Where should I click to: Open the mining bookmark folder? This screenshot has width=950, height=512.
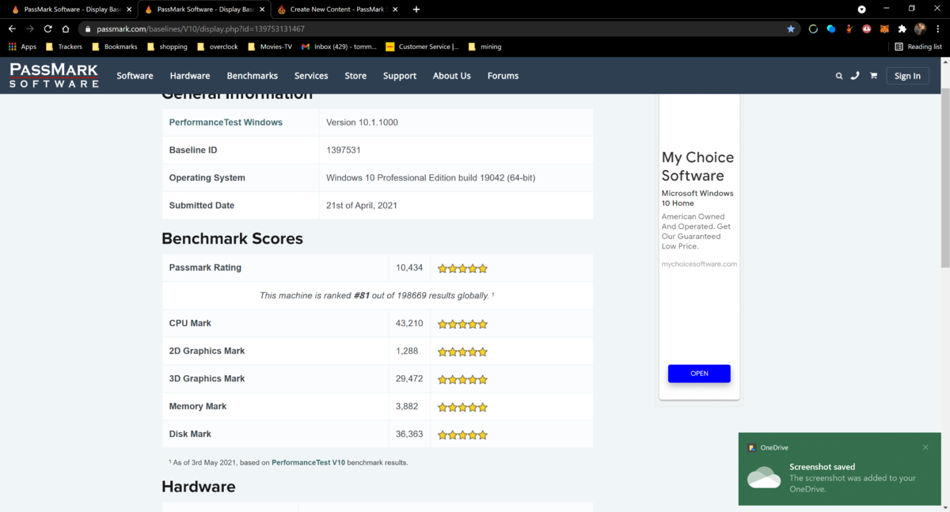click(485, 47)
